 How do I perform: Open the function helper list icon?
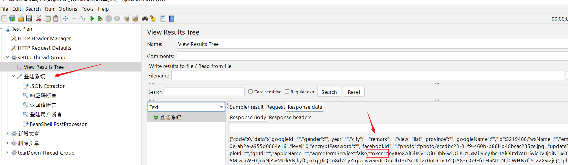[163, 19]
